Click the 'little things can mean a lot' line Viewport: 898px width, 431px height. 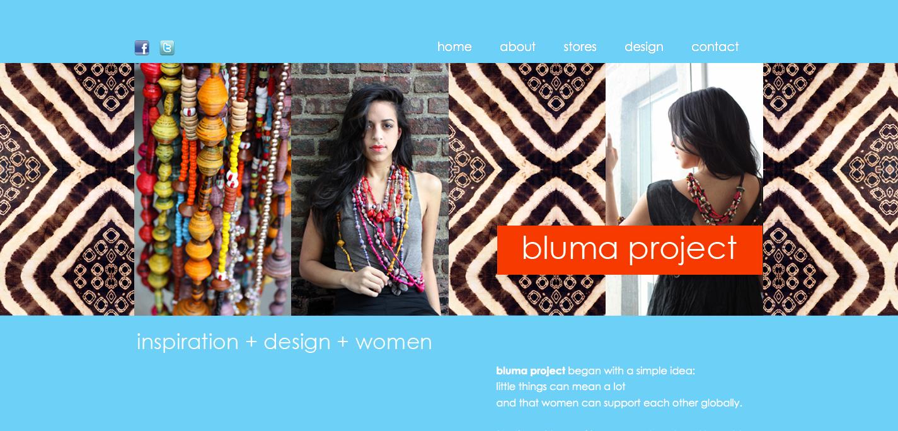[561, 386]
